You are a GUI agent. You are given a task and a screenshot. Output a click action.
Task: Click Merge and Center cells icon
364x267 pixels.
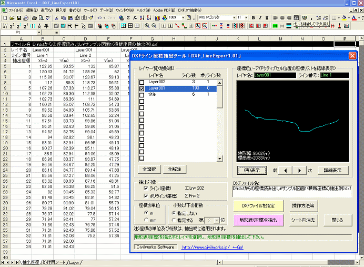296,18
